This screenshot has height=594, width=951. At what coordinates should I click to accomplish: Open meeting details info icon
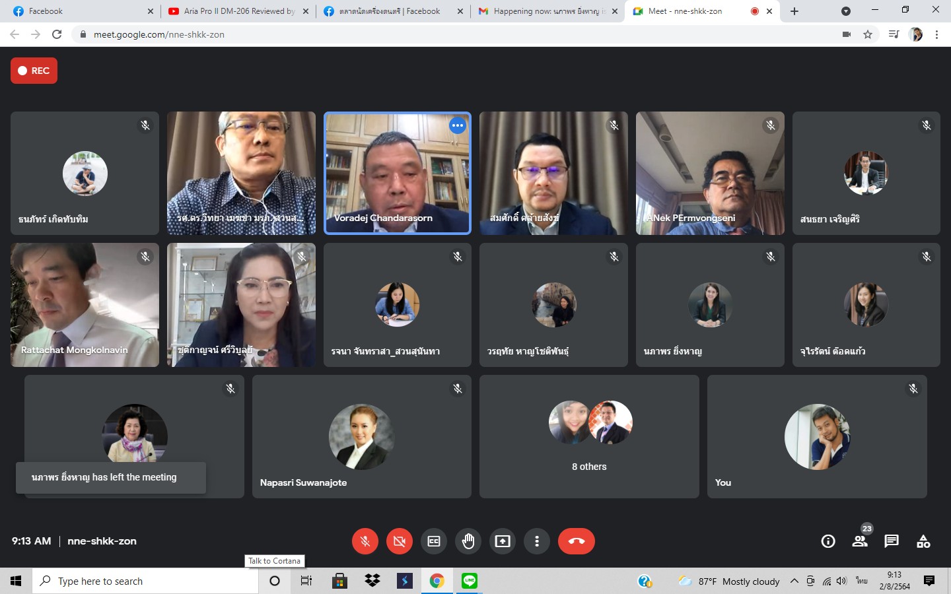(828, 541)
